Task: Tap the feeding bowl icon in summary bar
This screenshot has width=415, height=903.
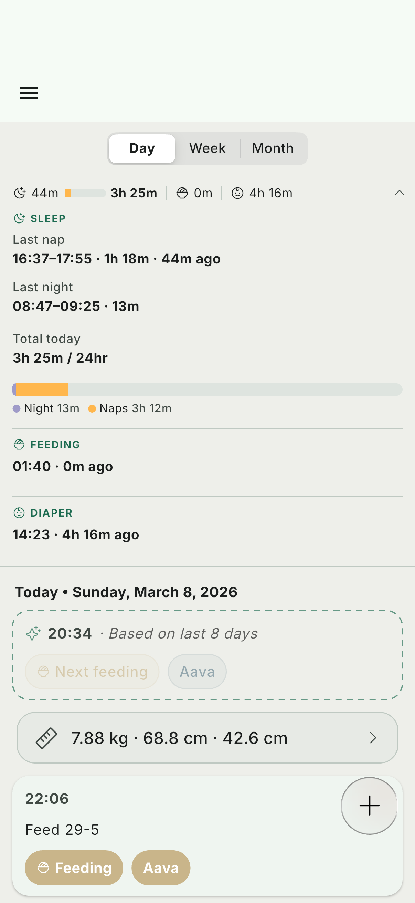Action: pyautogui.click(x=182, y=193)
